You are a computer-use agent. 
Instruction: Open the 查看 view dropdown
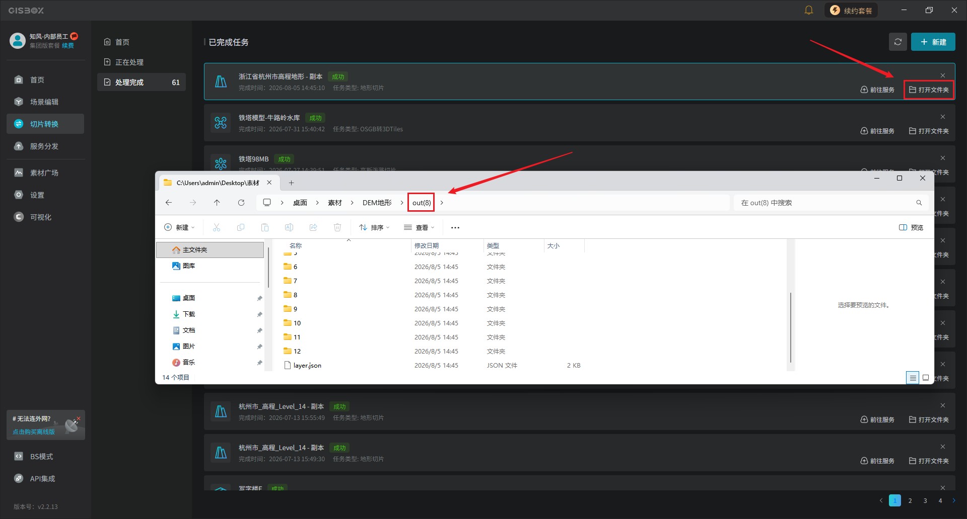tap(419, 227)
